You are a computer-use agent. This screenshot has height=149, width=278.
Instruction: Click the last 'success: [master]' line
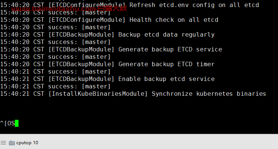(55, 87)
